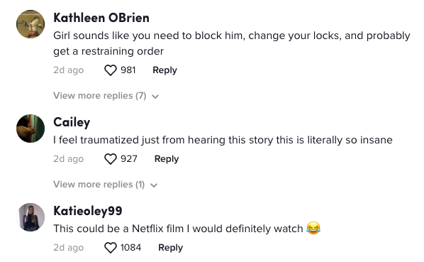Image resolution: width=424 pixels, height=262 pixels.
Task: Click the 1084 likes count
Action: (131, 248)
